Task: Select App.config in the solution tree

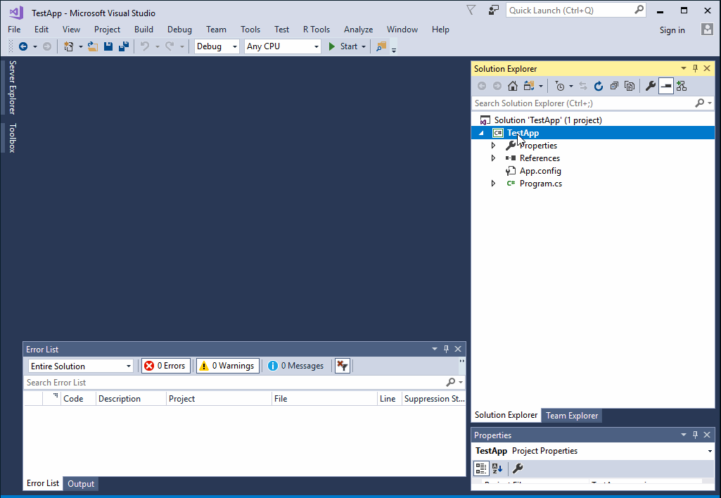Action: [x=540, y=171]
